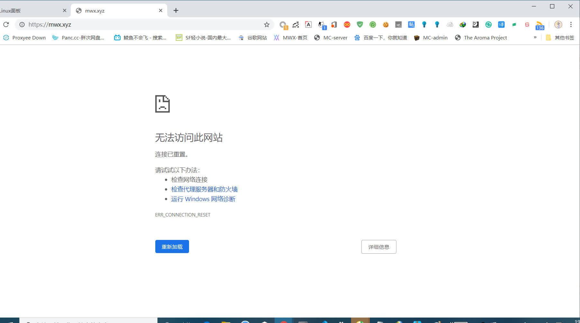Screen dimensions: 580x323
Task: Close the mwx.xyz tab
Action: coord(161,11)
